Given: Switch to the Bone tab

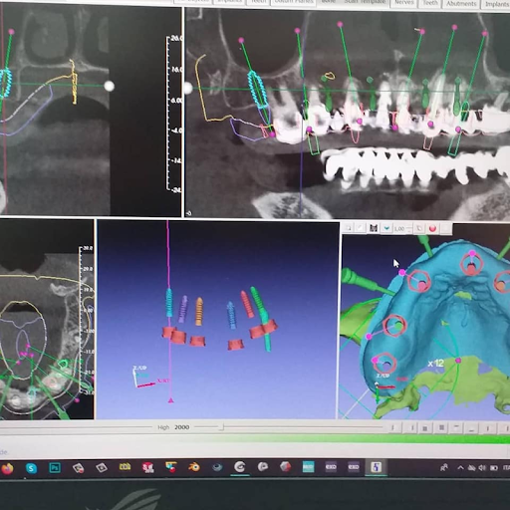Looking at the screenshot, I should point(328,2).
